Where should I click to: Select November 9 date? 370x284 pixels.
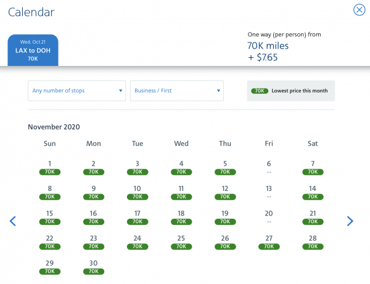click(93, 192)
